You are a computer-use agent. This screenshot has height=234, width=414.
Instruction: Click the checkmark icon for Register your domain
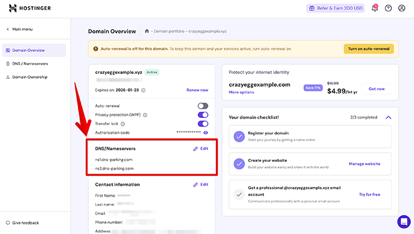coord(239,137)
